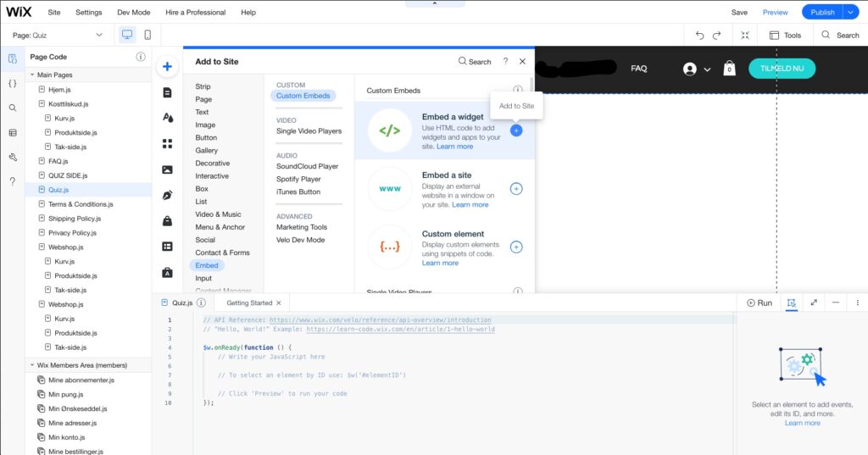Toggle the properties panel icon in code toolbar
The image size is (868, 455).
(x=792, y=302)
